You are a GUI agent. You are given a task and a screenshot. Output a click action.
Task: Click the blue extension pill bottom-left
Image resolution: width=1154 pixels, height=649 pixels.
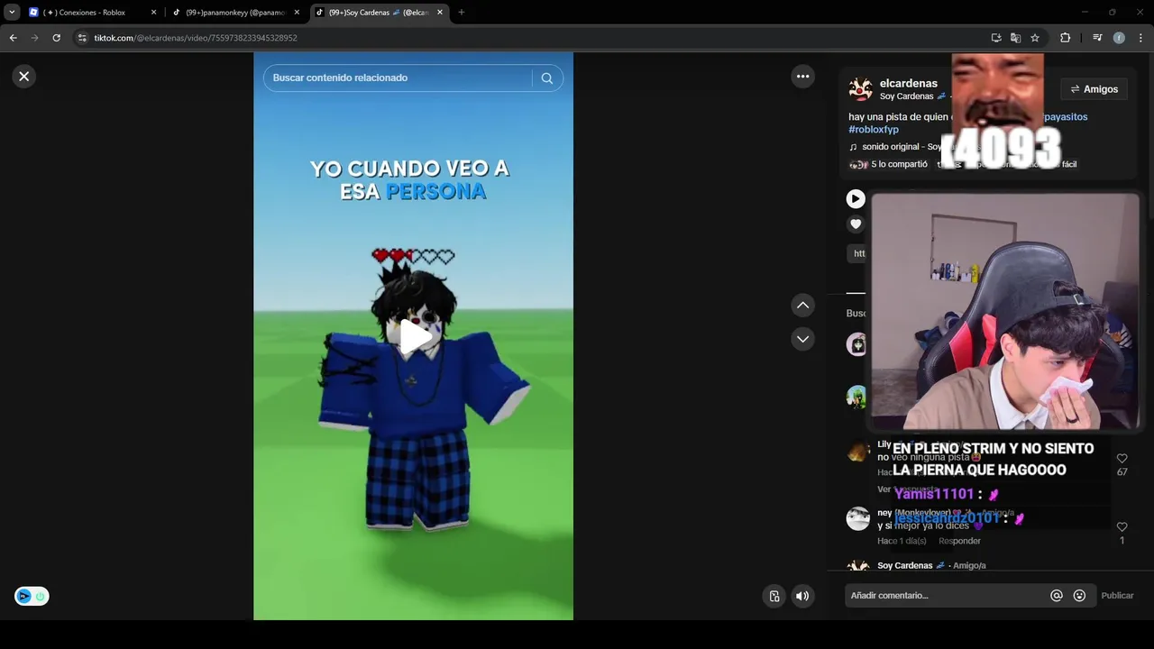pos(32,596)
